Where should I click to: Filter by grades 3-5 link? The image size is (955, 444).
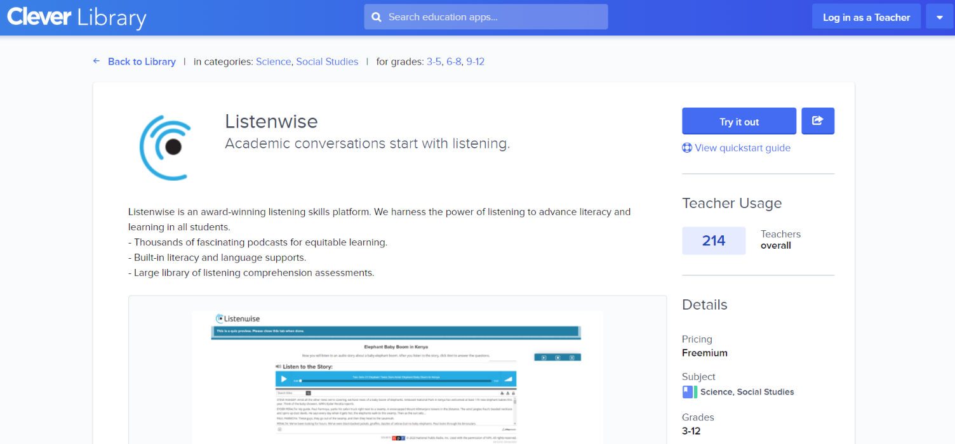click(434, 62)
